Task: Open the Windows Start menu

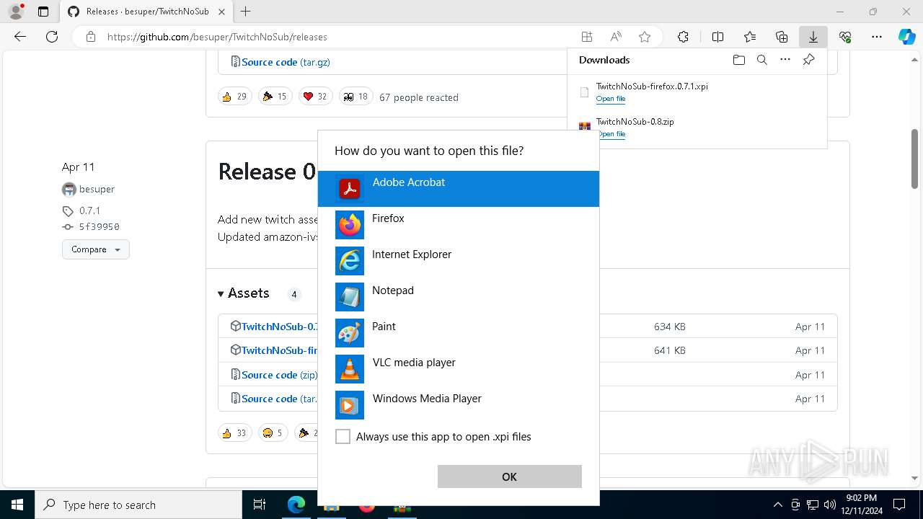Action: (17, 505)
